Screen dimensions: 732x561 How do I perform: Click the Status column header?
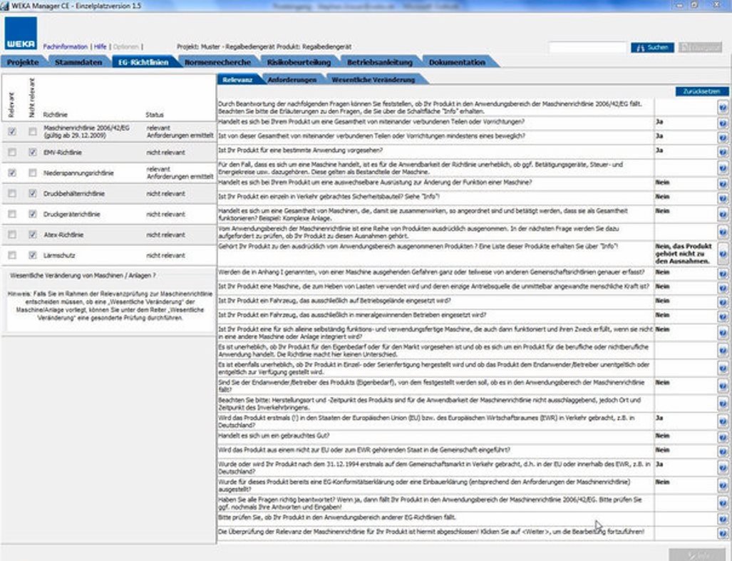click(155, 115)
